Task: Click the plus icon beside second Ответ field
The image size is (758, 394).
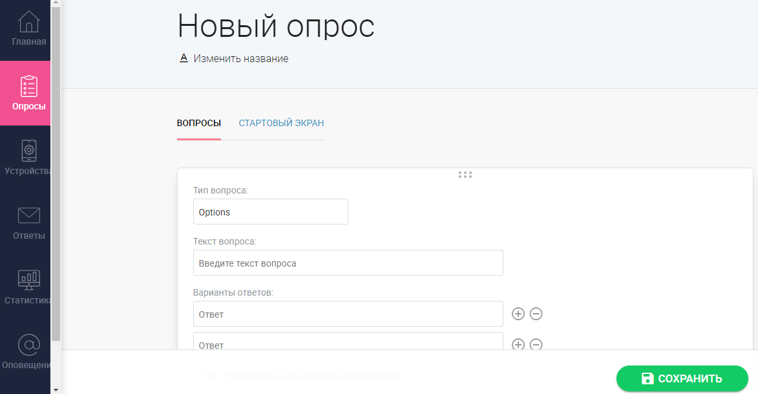Action: [x=518, y=345]
